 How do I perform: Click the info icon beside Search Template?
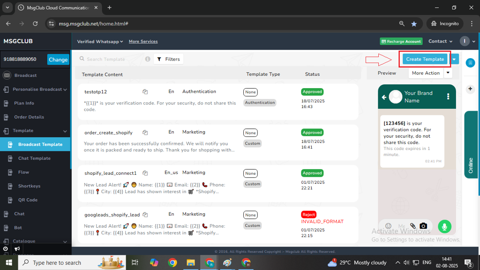click(148, 59)
